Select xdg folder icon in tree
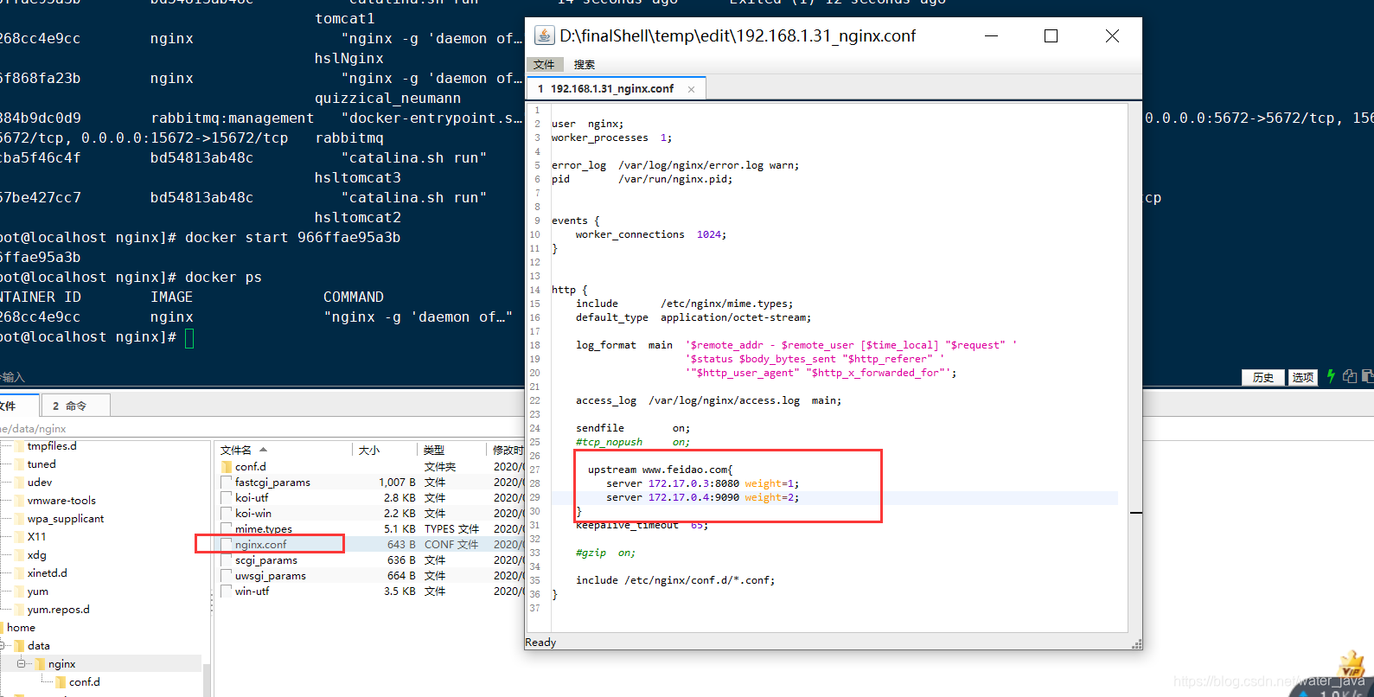Viewport: 1374px width, 697px height. click(x=19, y=555)
